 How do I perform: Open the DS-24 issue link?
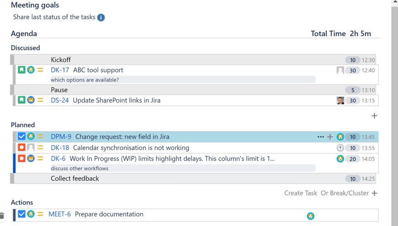point(60,100)
